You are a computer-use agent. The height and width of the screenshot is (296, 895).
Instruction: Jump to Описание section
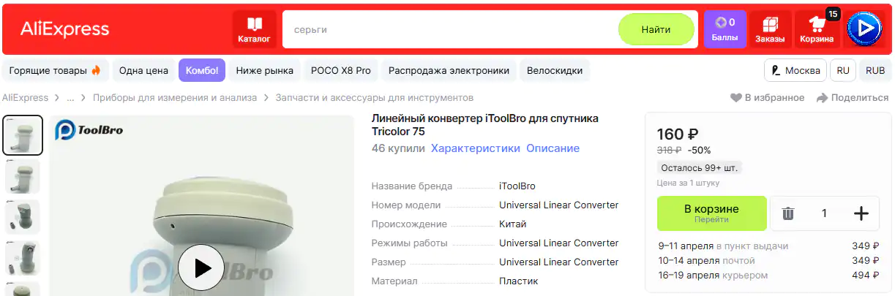(553, 148)
